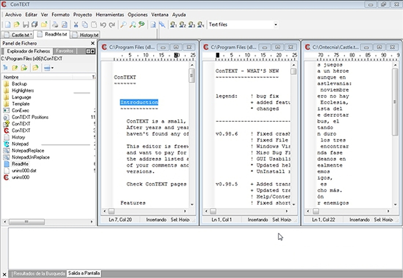Switch to Resultados de la Busqueda tab
The height and width of the screenshot is (278, 403).
click(x=39, y=273)
